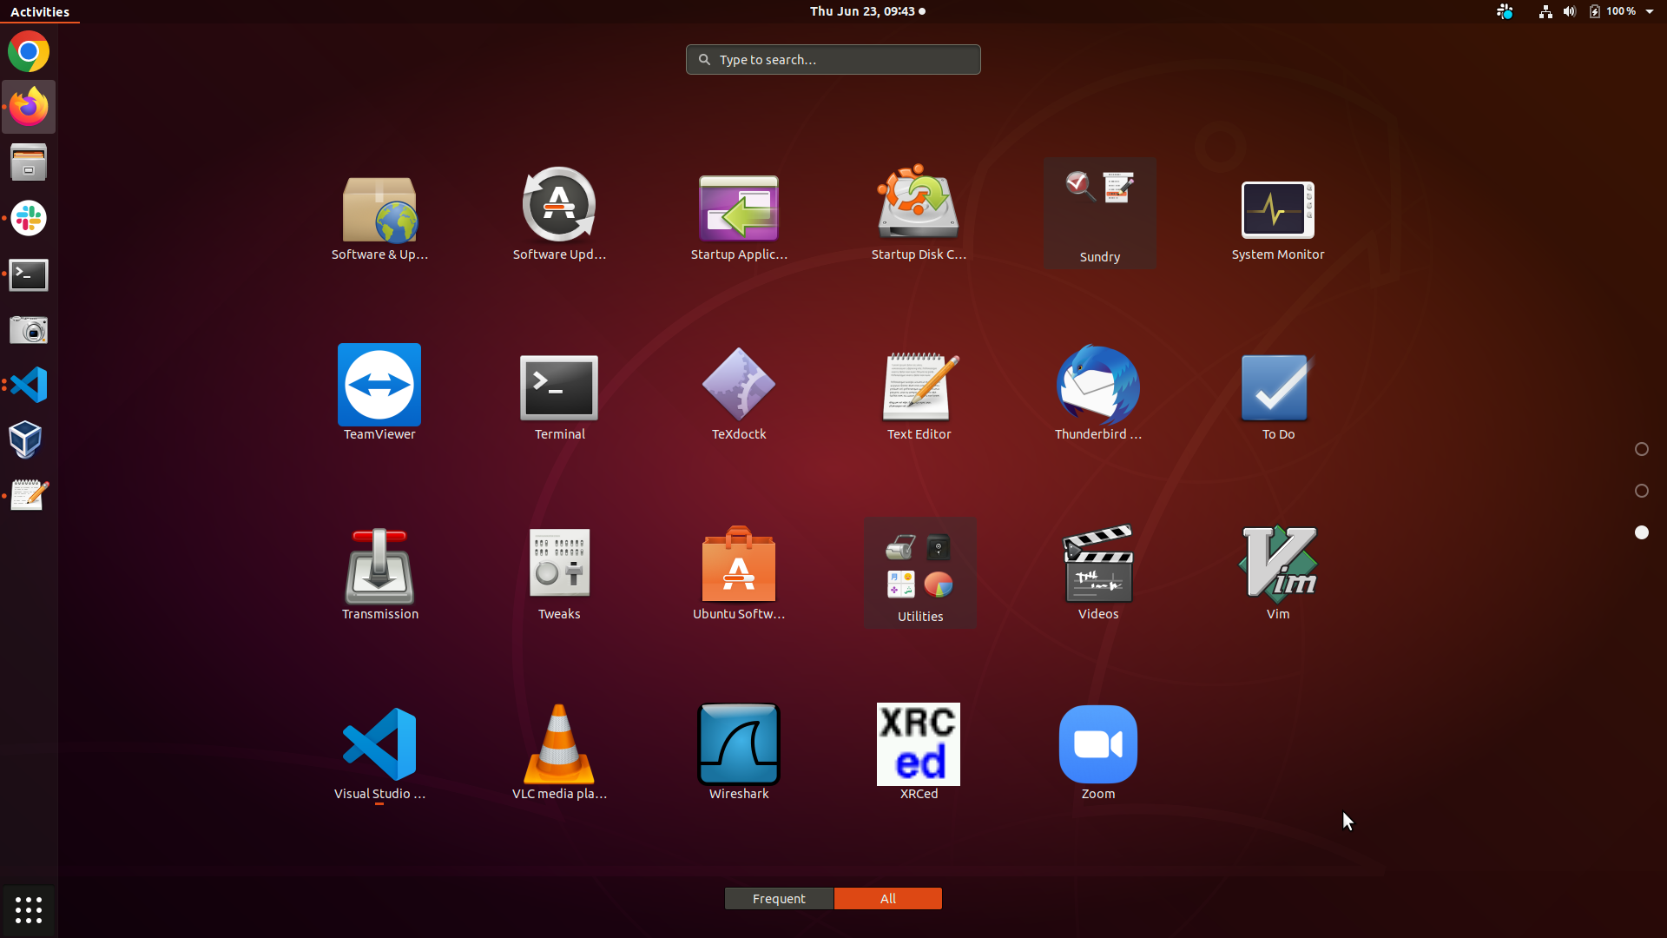The height and width of the screenshot is (938, 1667).
Task: Expand the Sundry app folder
Action: 1100,212
